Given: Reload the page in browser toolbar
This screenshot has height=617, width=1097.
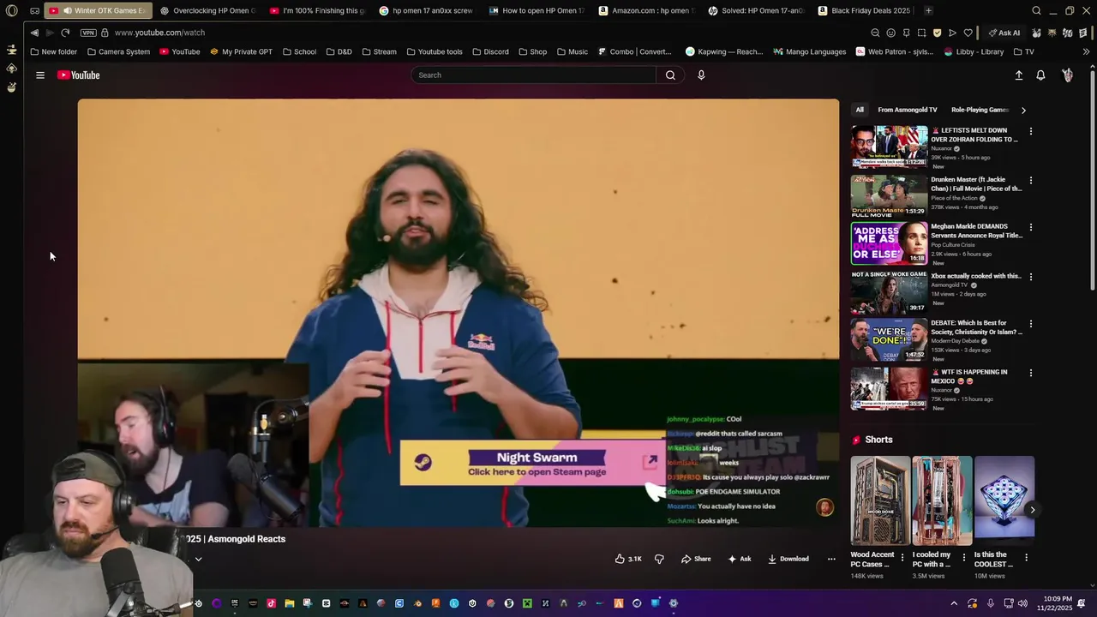Looking at the screenshot, I should (65, 33).
